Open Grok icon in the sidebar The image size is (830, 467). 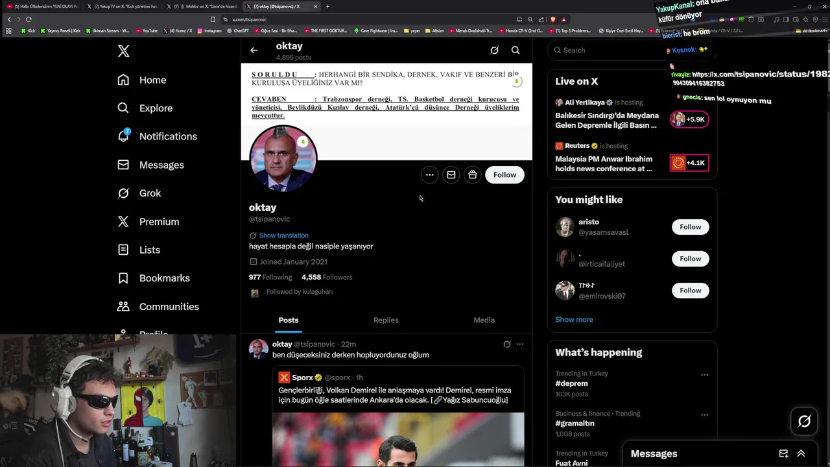point(123,193)
